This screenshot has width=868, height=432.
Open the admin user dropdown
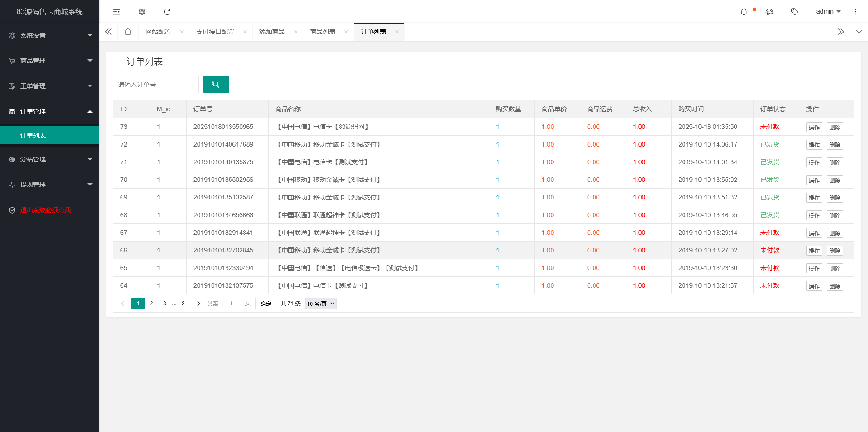[828, 12]
